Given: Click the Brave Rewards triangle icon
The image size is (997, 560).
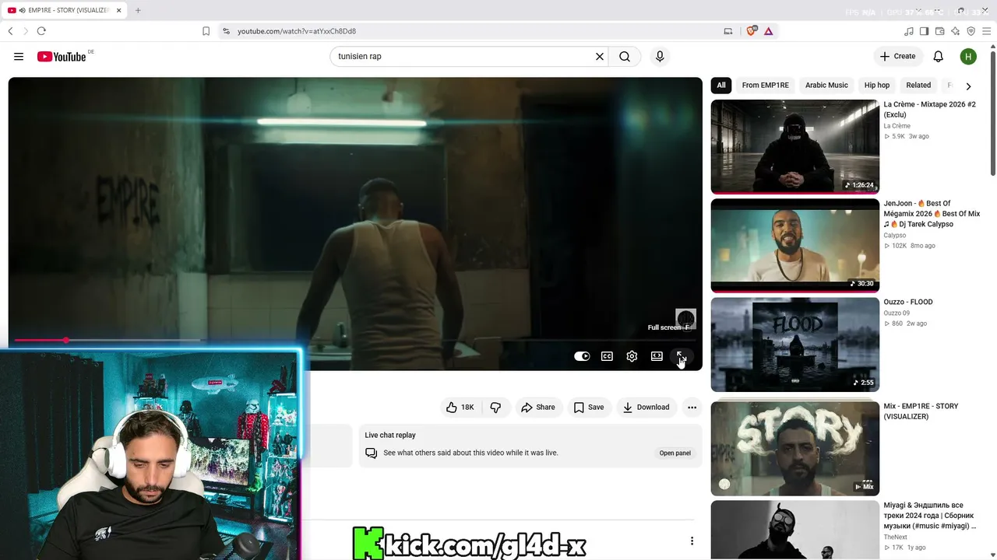Looking at the screenshot, I should (768, 31).
